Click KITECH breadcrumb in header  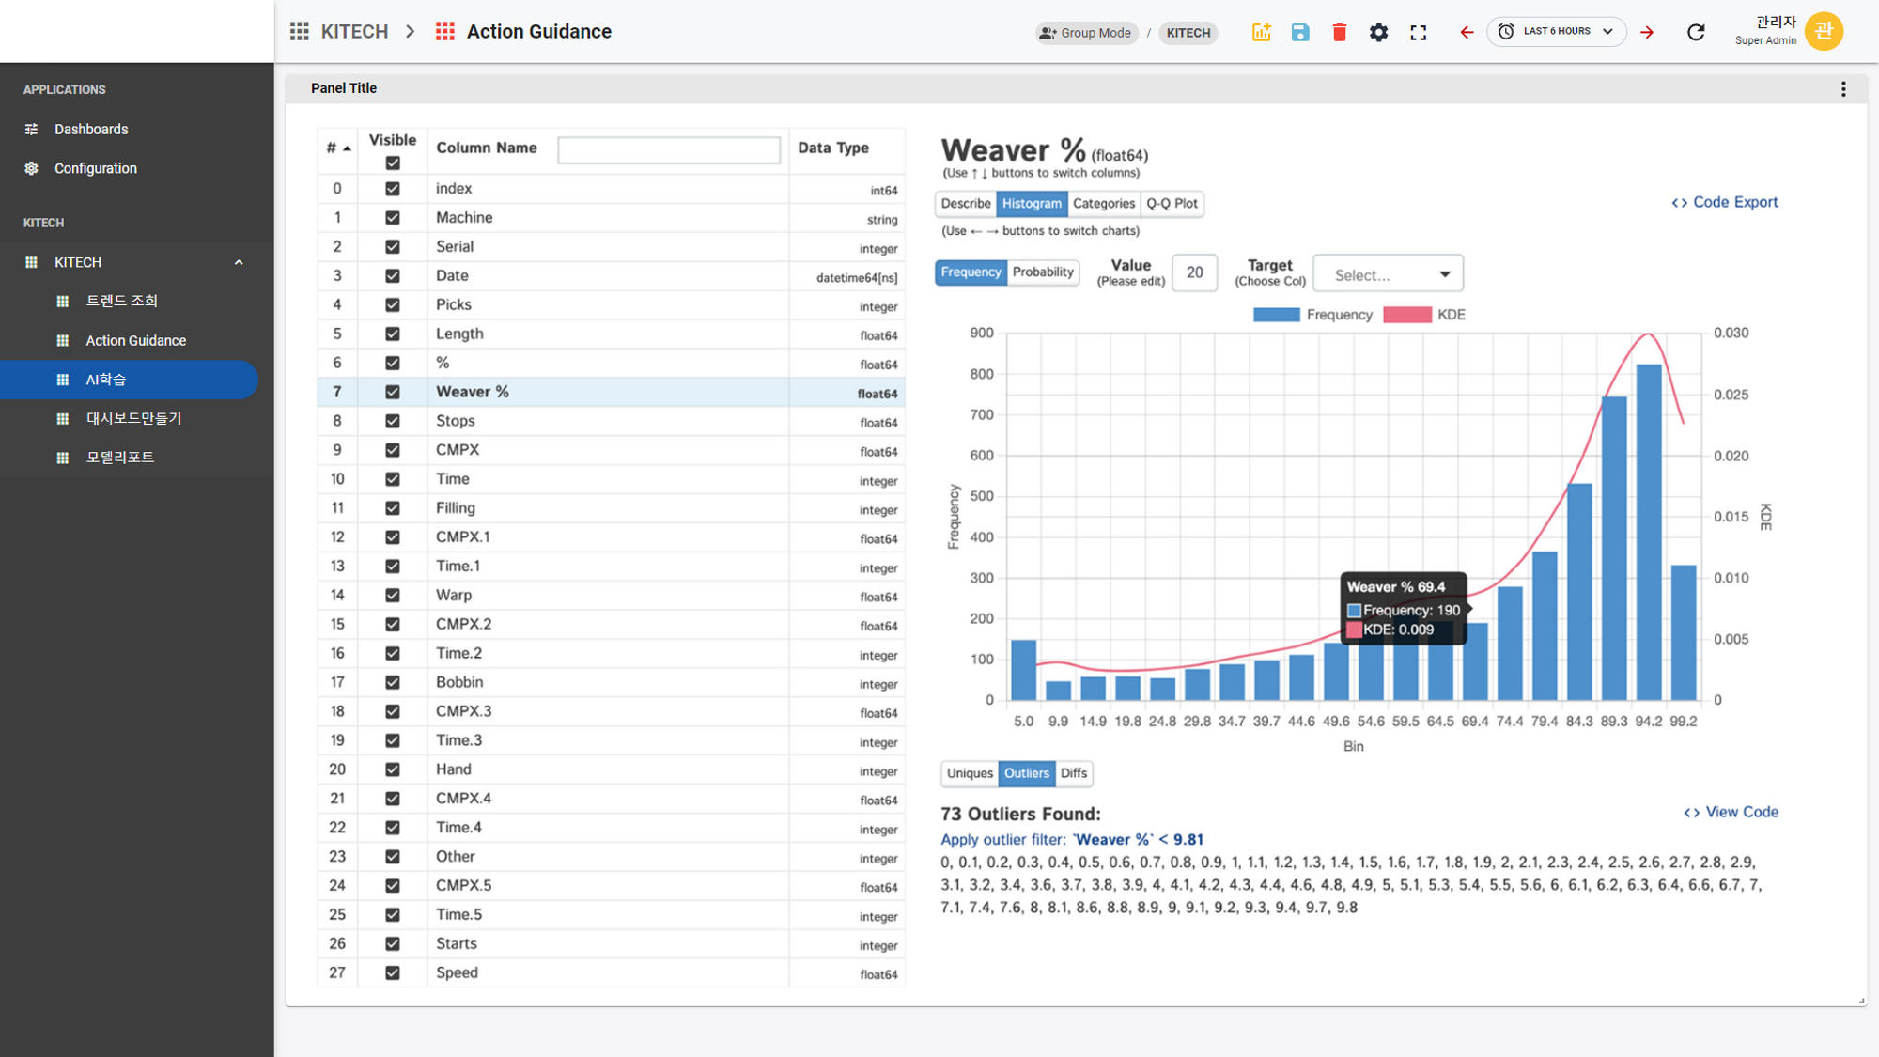[x=354, y=32]
